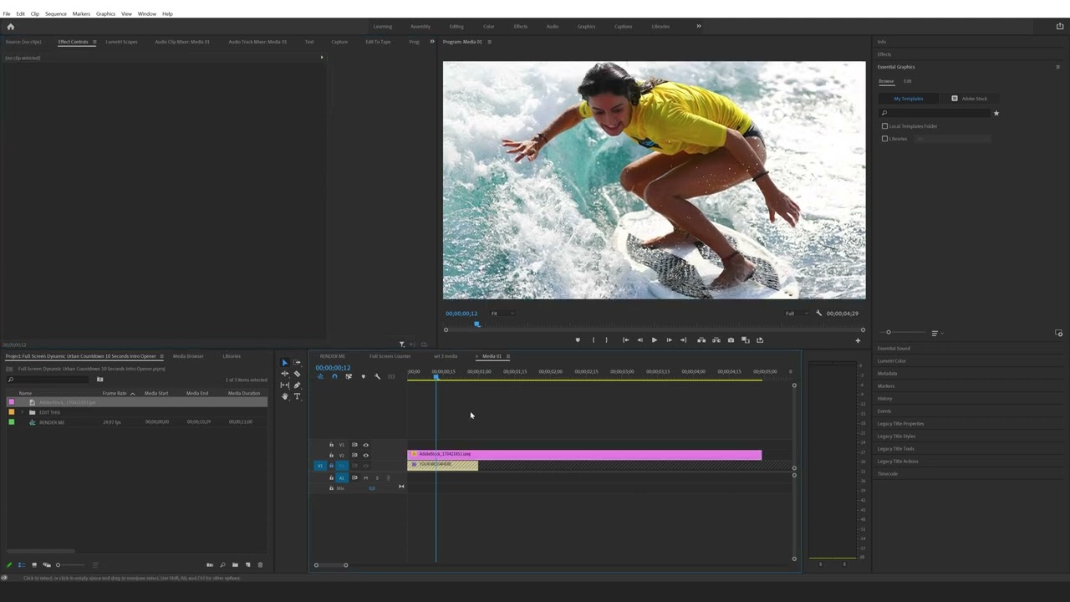Open the Essential Graphics panel menu
Image resolution: width=1070 pixels, height=602 pixels.
click(1057, 67)
